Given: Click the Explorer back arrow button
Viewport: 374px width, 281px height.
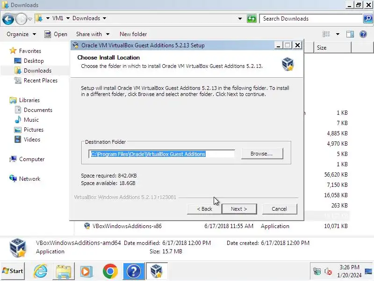Looking at the screenshot, I should click(x=8, y=19).
